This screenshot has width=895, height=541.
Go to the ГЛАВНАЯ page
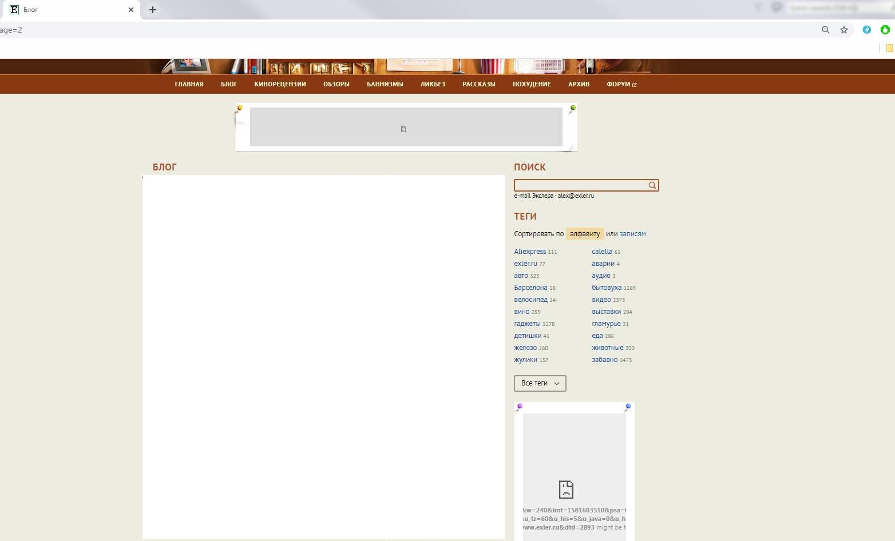[x=189, y=84]
